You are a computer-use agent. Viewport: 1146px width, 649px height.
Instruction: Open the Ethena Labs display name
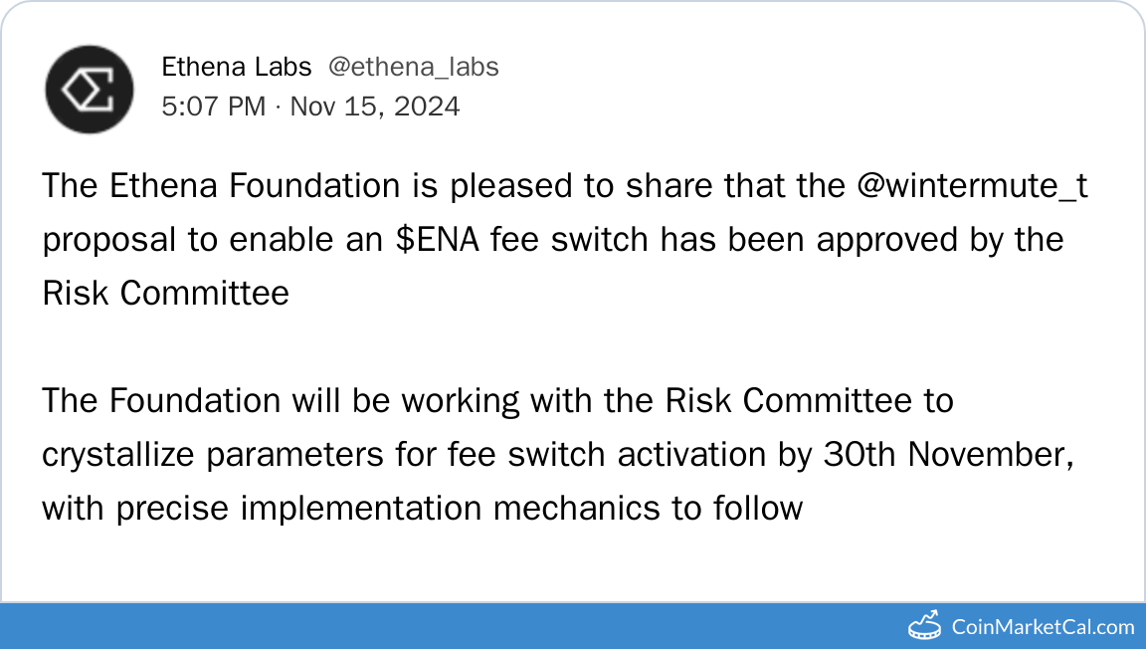point(237,67)
